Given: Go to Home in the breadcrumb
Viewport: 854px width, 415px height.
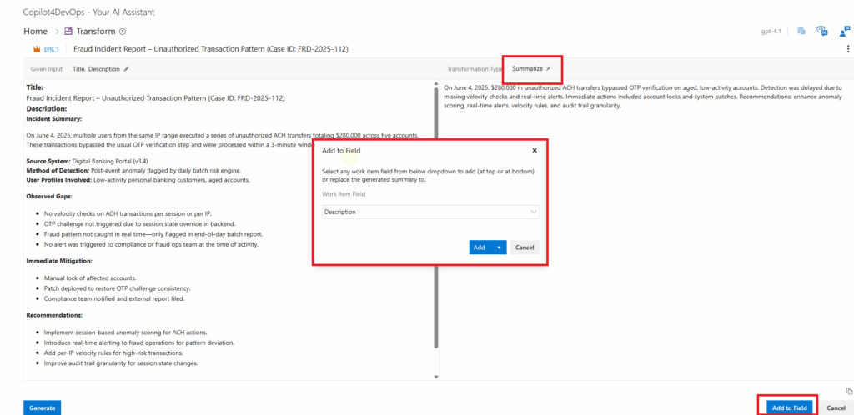Looking at the screenshot, I should [35, 32].
